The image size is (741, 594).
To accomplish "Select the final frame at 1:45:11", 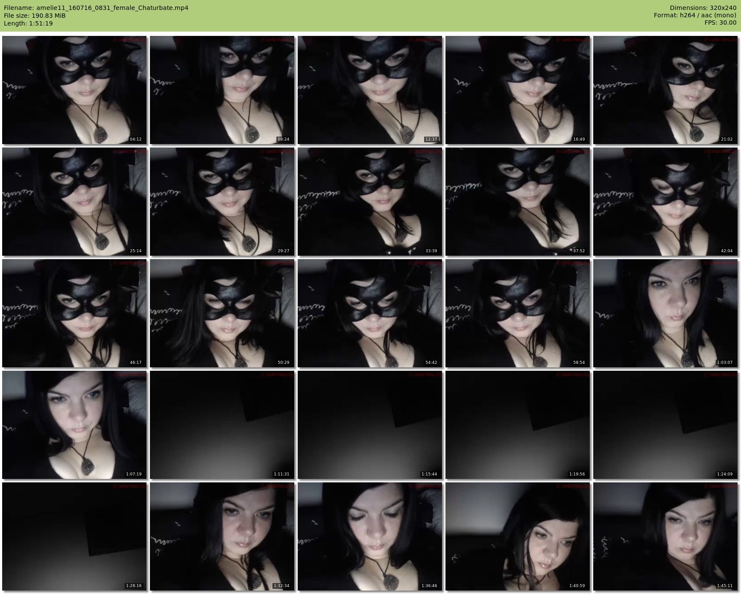I will click(665, 536).
